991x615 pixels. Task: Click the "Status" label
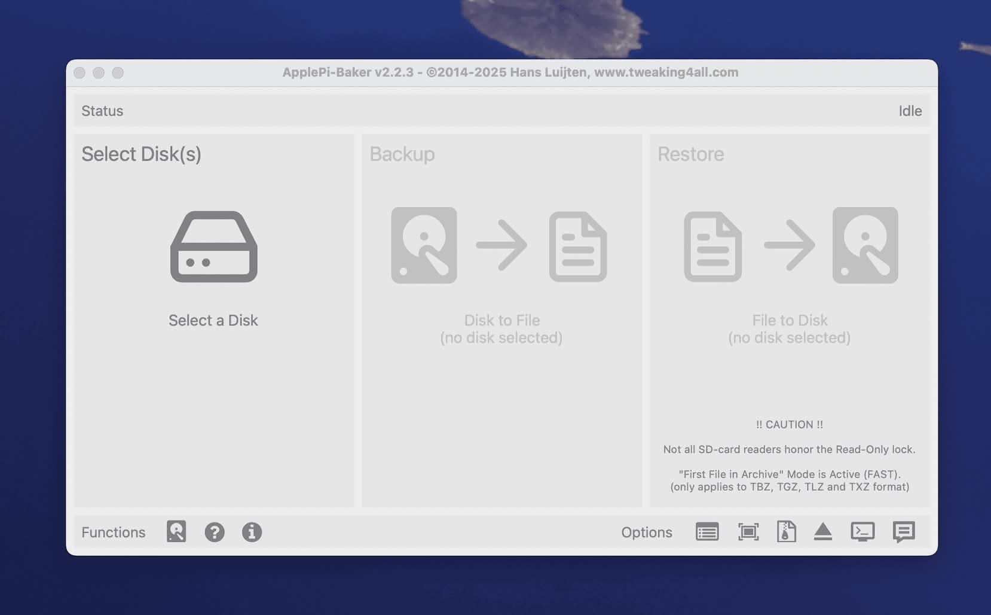102,111
